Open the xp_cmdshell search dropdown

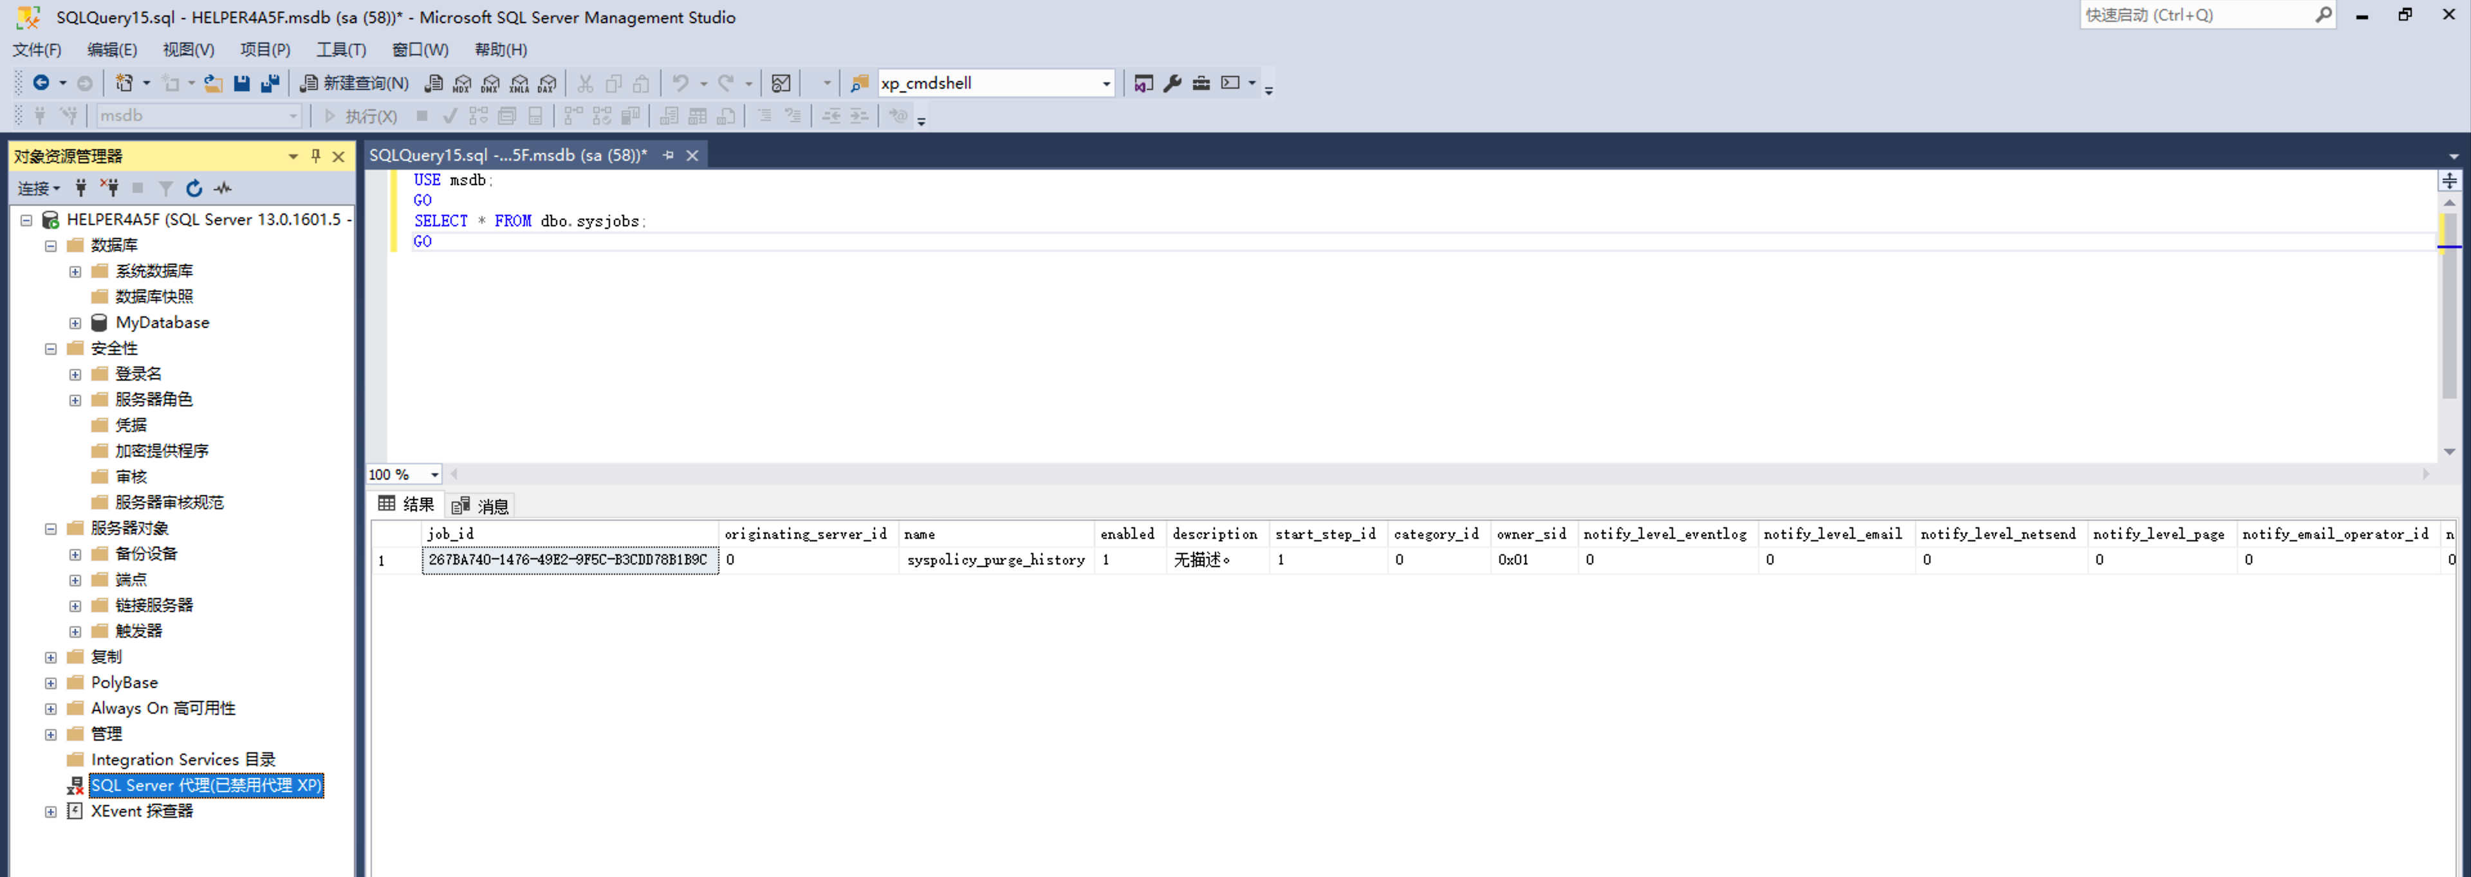click(1106, 84)
